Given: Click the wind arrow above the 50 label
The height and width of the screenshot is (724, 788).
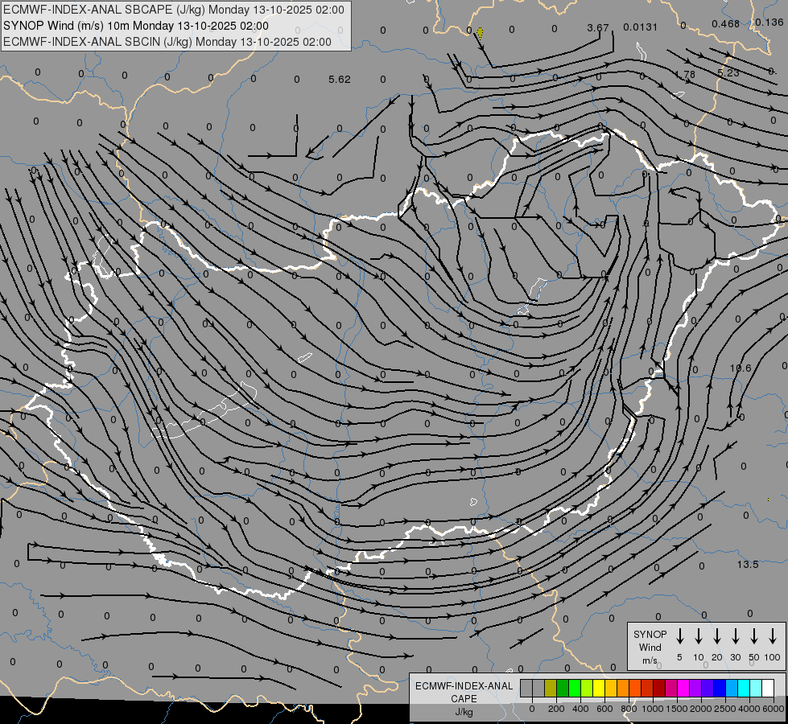Looking at the screenshot, I should click(x=754, y=636).
